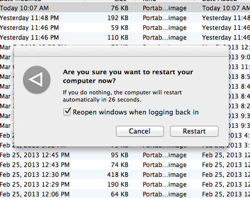Select the file sized 64 KB
The image size is (250, 198).
pos(125,194)
